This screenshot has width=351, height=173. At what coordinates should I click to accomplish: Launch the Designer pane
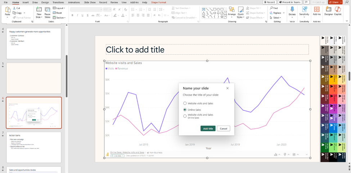(328, 9)
